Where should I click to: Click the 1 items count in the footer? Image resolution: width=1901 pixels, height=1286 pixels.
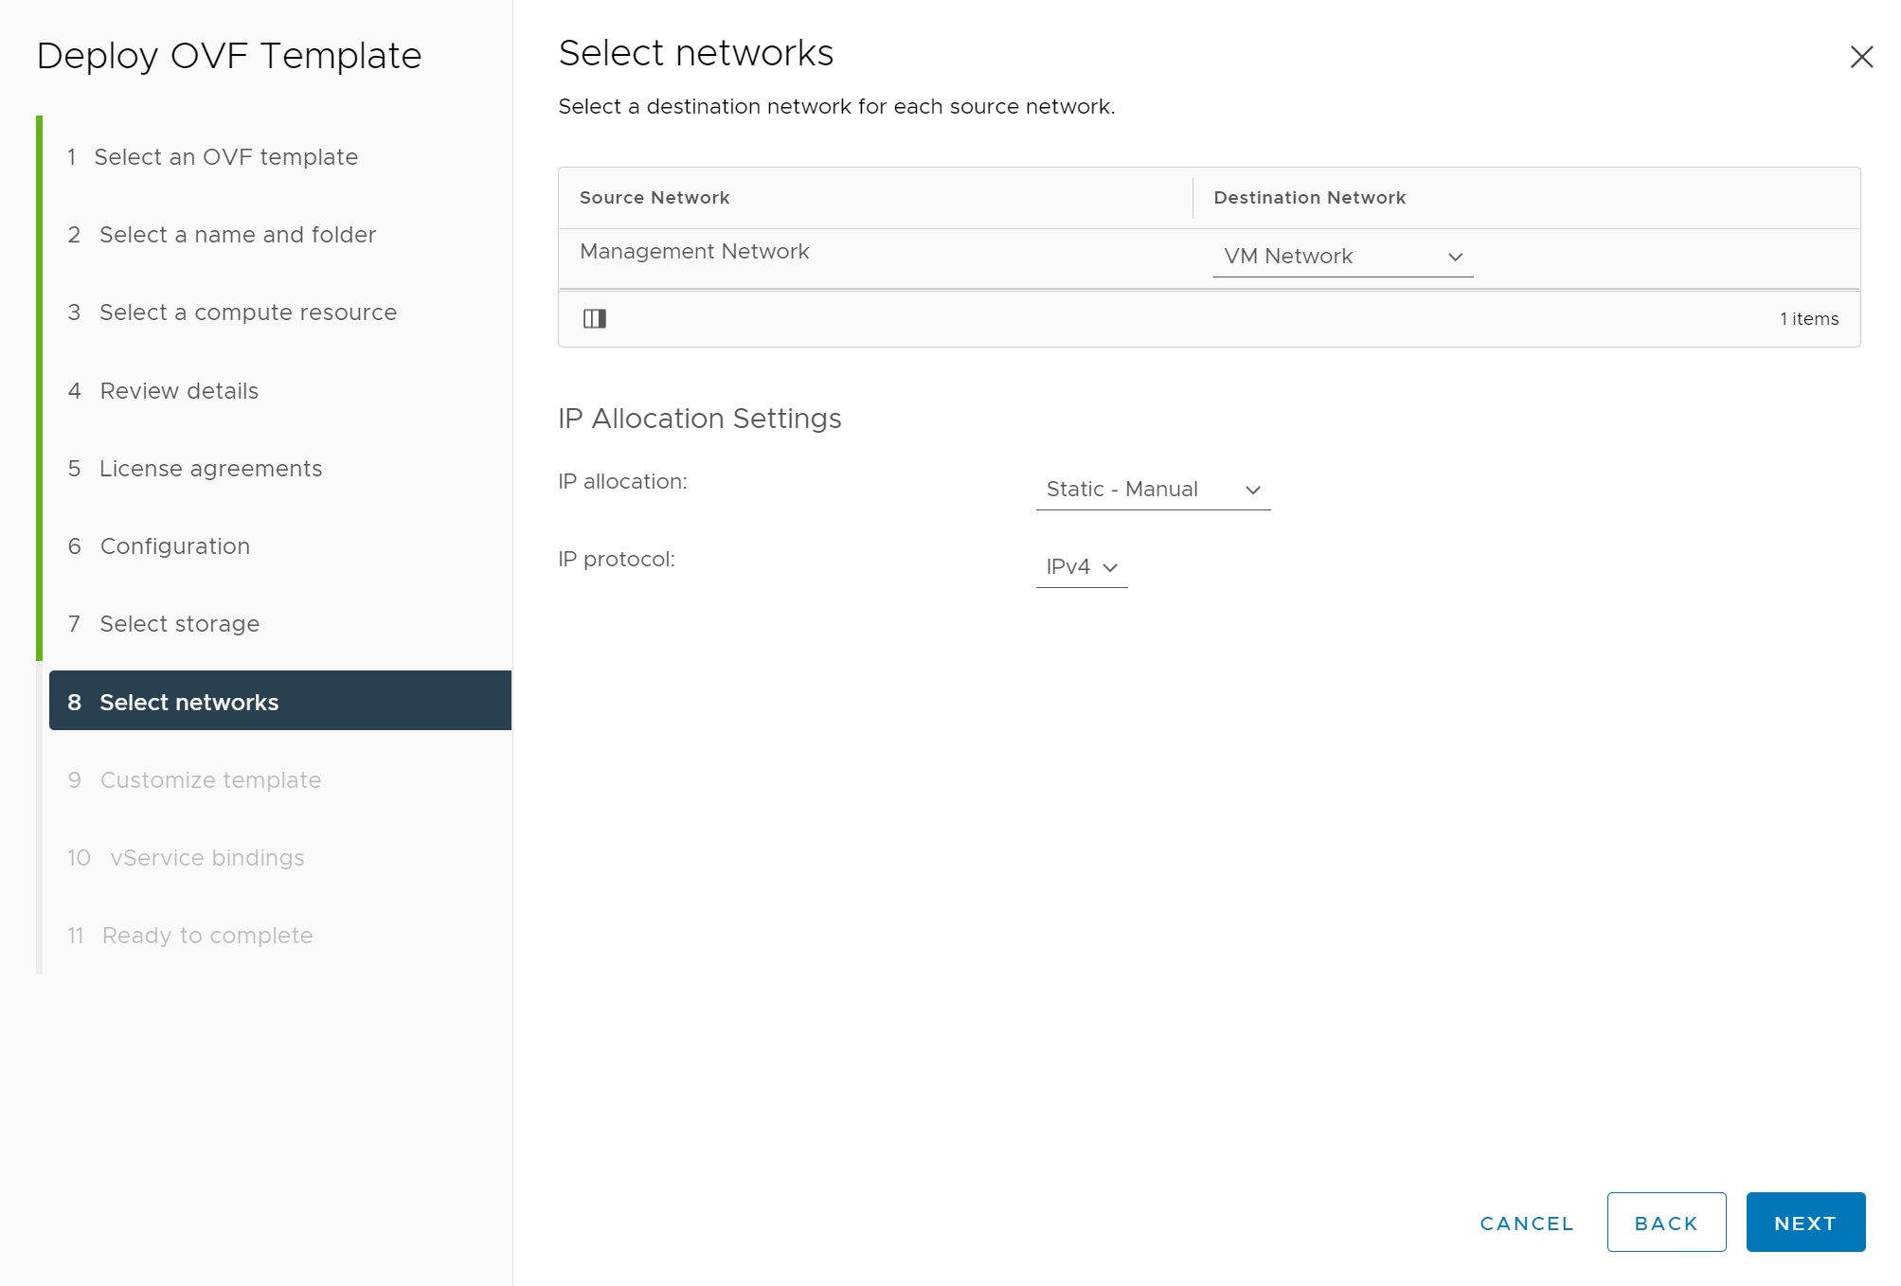point(1809,319)
